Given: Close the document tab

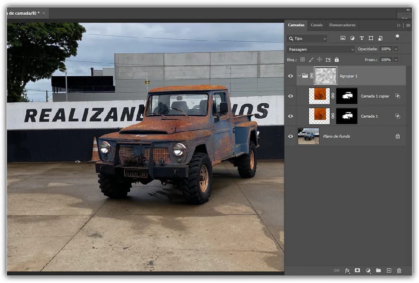Looking at the screenshot, I should (44, 13).
